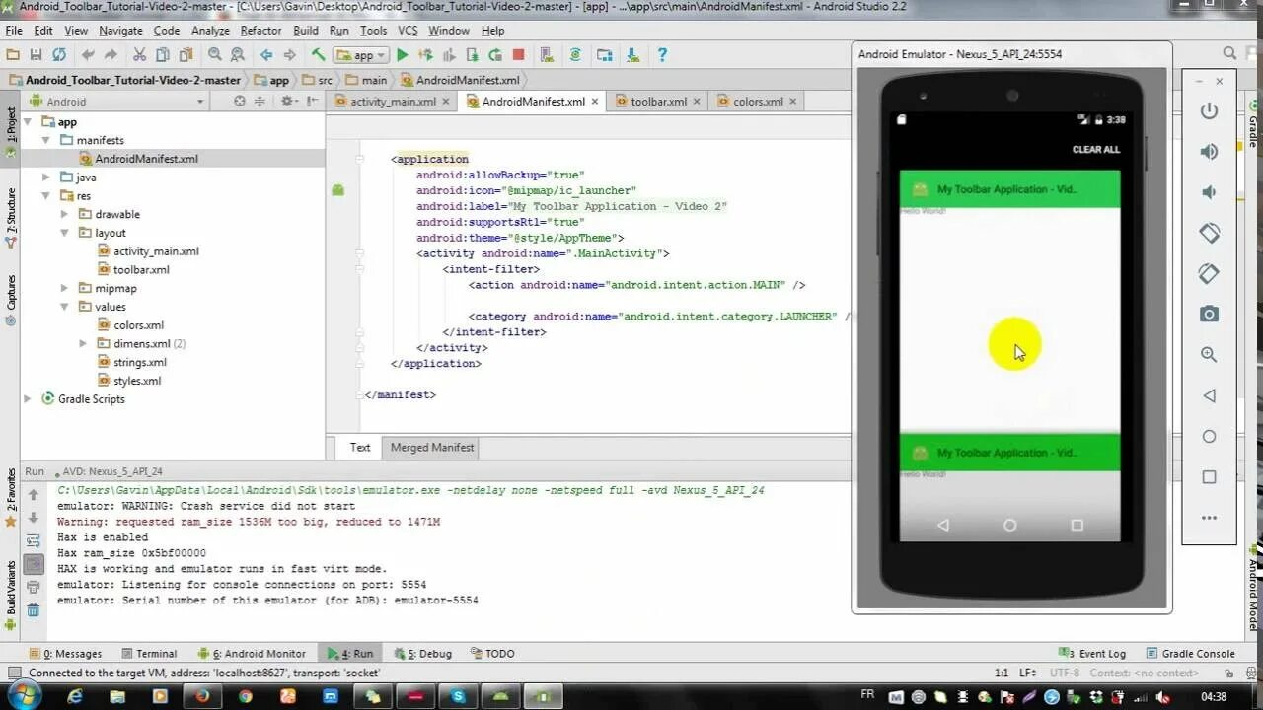
Task: Click the Synchronize icon in the main toolbar
Action: (x=59, y=55)
